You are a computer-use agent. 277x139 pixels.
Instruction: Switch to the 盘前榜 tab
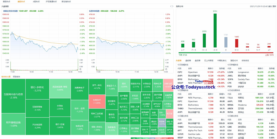188,60
